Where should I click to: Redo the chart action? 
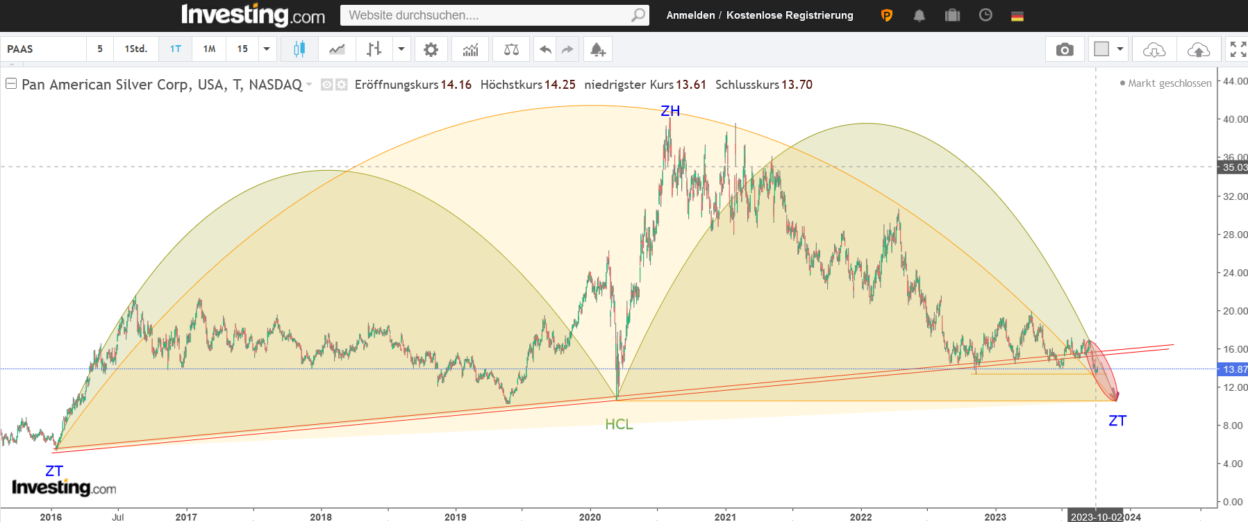(568, 49)
